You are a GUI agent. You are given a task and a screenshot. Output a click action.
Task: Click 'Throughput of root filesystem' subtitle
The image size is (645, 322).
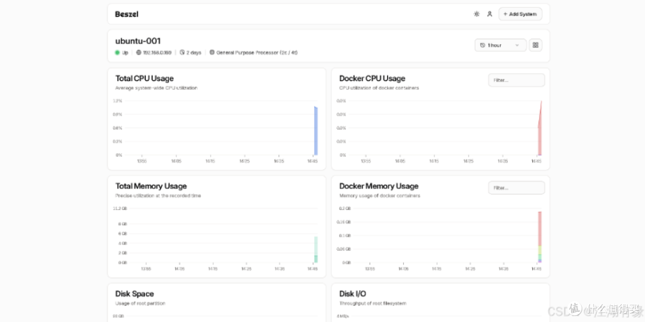[x=373, y=304]
